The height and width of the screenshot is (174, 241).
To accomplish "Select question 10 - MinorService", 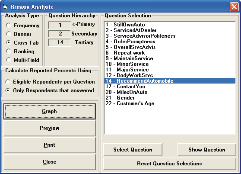I will click(170, 64).
